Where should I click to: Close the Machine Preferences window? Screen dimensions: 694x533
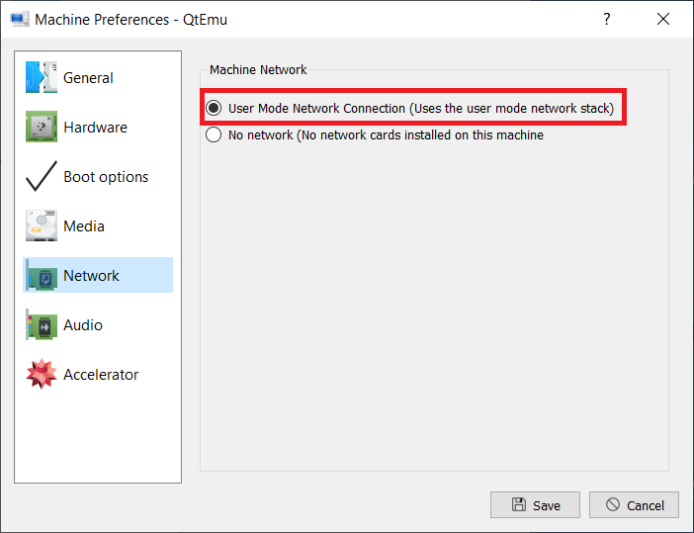pos(662,20)
